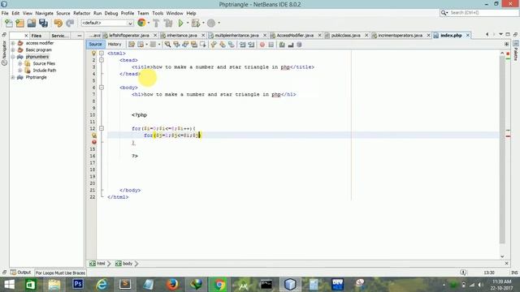The image size is (520, 292).
Task: Click the Save All icon
Action: point(43,23)
